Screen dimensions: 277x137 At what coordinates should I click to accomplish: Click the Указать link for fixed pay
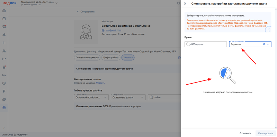tap(100, 83)
